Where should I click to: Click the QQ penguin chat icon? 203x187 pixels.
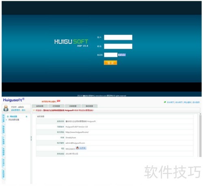[78, 148]
